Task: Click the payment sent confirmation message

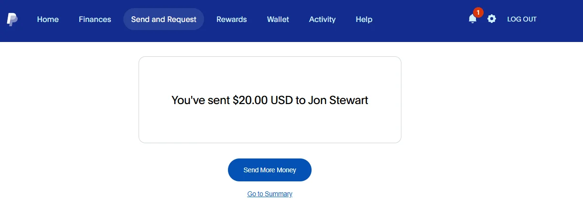Action: tap(270, 100)
